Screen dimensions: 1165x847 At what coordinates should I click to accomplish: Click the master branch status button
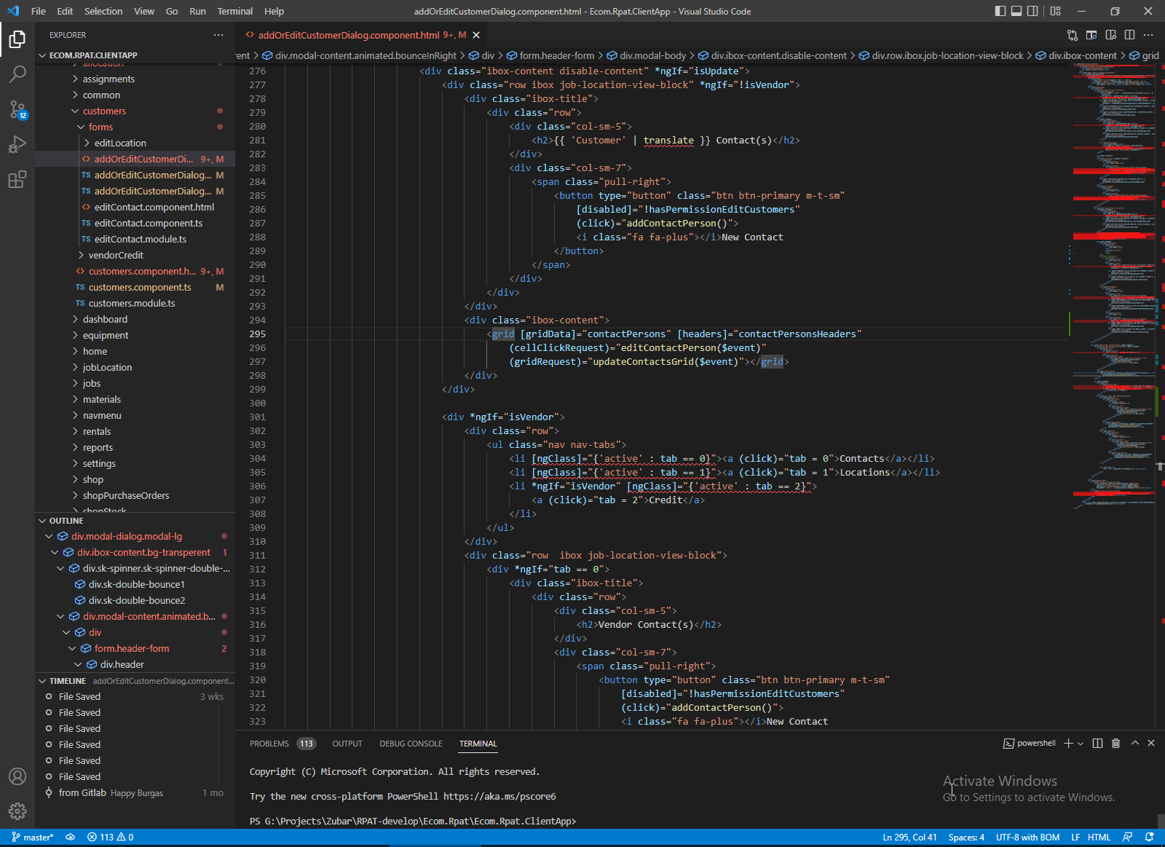pyautogui.click(x=33, y=838)
